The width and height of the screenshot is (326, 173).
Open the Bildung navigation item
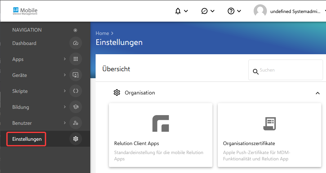21,107
